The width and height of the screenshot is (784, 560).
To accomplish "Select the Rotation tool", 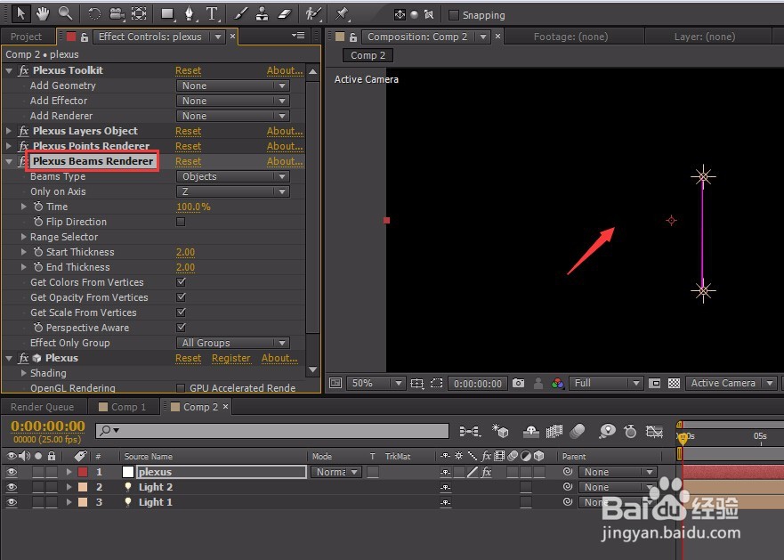I will [x=94, y=13].
